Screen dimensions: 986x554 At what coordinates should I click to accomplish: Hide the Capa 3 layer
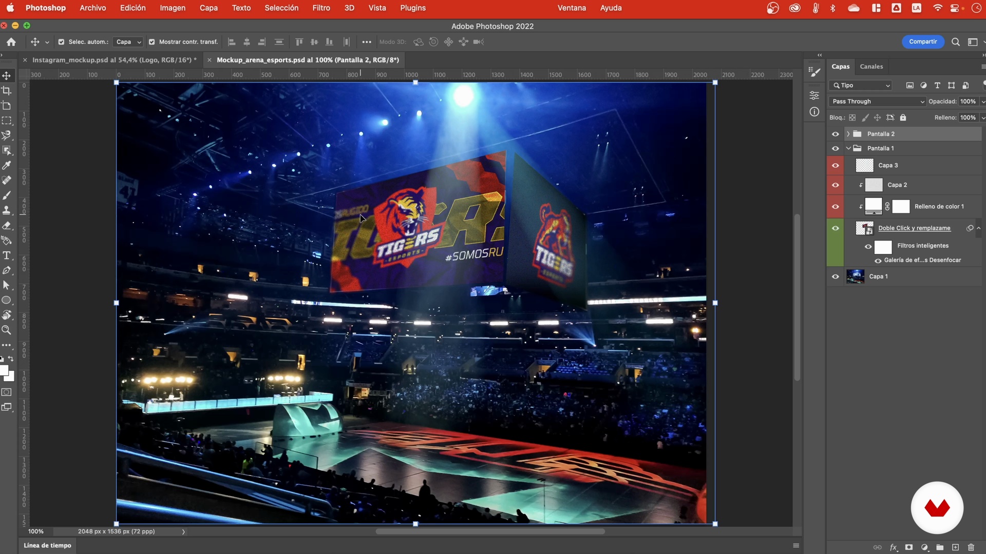(x=836, y=165)
